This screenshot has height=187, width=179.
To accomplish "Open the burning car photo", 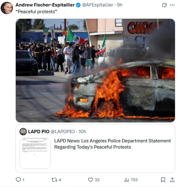I will [95, 70].
